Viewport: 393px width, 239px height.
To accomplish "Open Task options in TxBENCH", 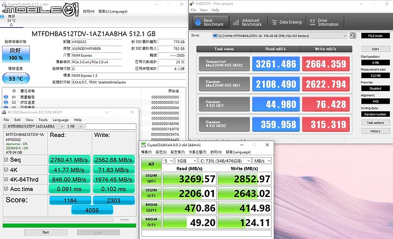I will (x=375, y=123).
